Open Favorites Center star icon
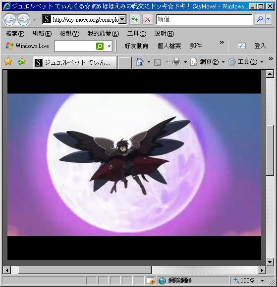Viewport: 277px width, 287px height. [x=8, y=61]
